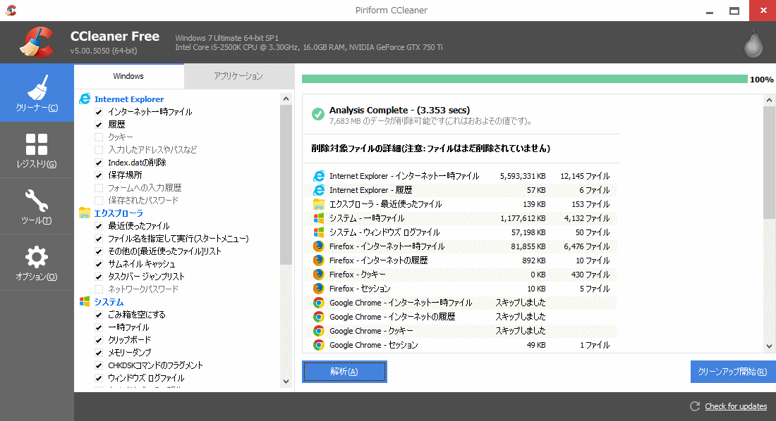This screenshot has width=776, height=421.
Task: Click Windows icon for システム 一時ファイル result
Action: coord(319,218)
